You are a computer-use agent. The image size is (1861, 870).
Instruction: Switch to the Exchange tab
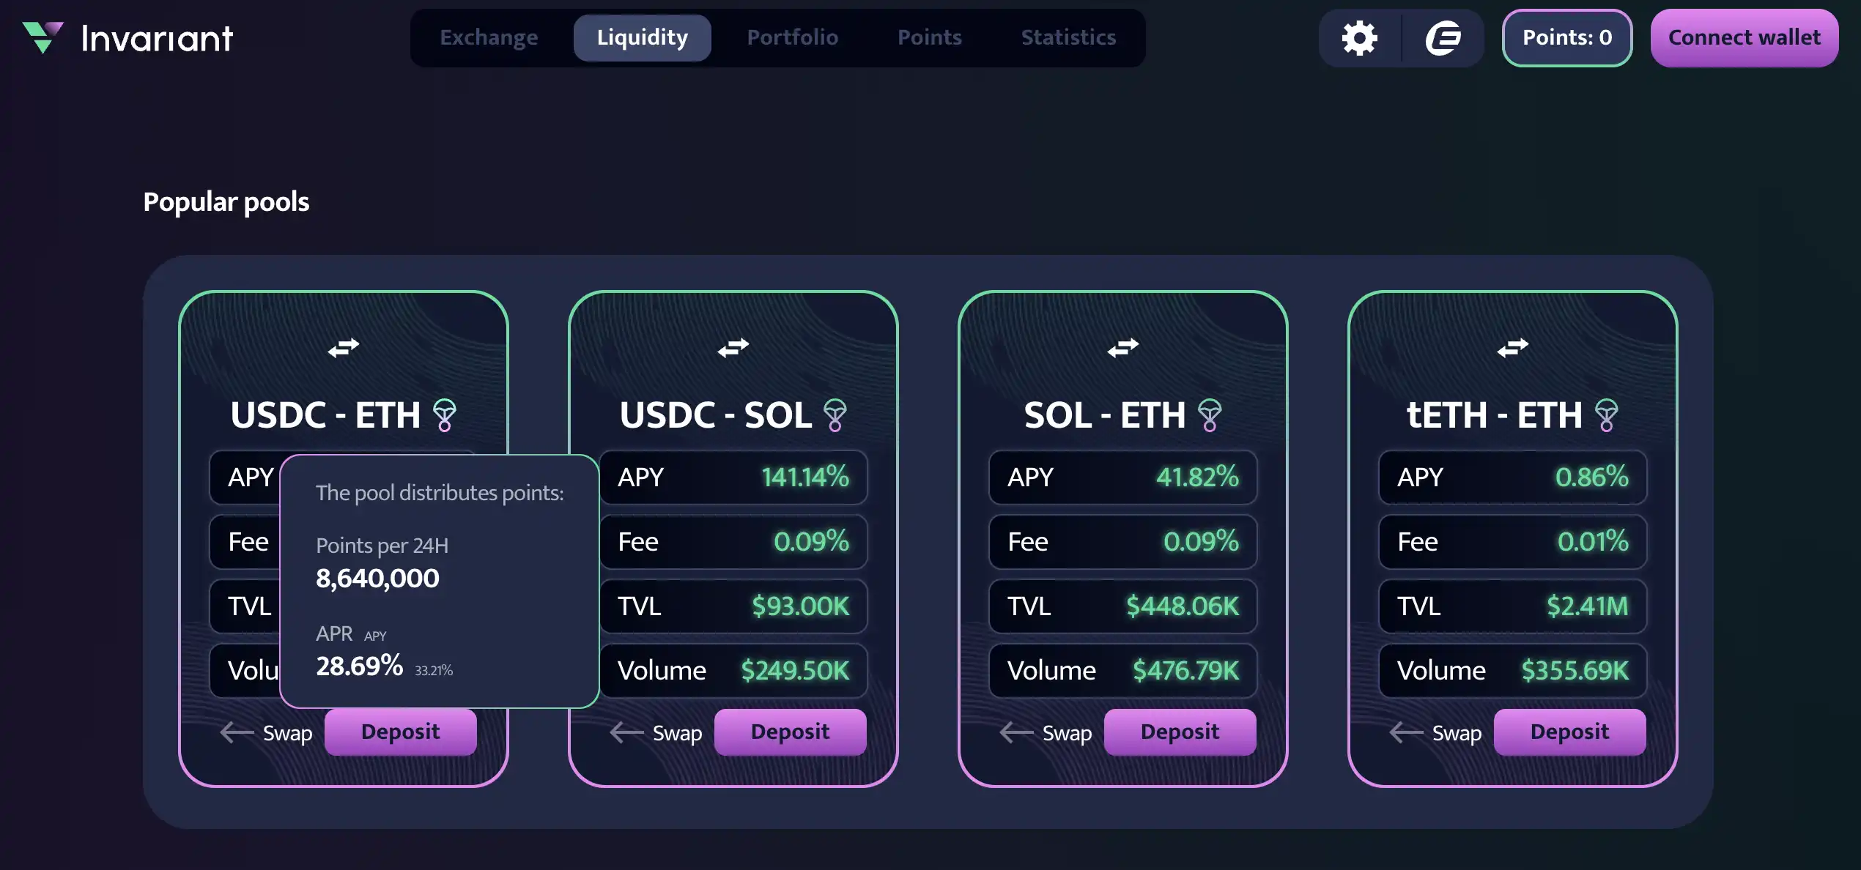click(489, 38)
